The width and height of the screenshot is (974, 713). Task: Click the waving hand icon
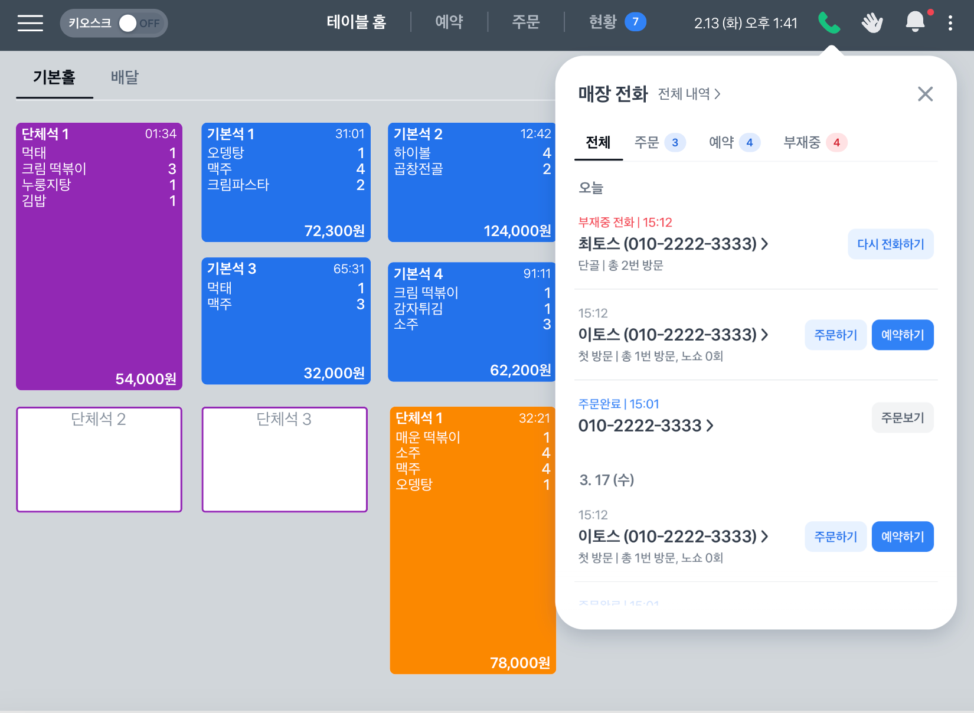[x=872, y=23]
